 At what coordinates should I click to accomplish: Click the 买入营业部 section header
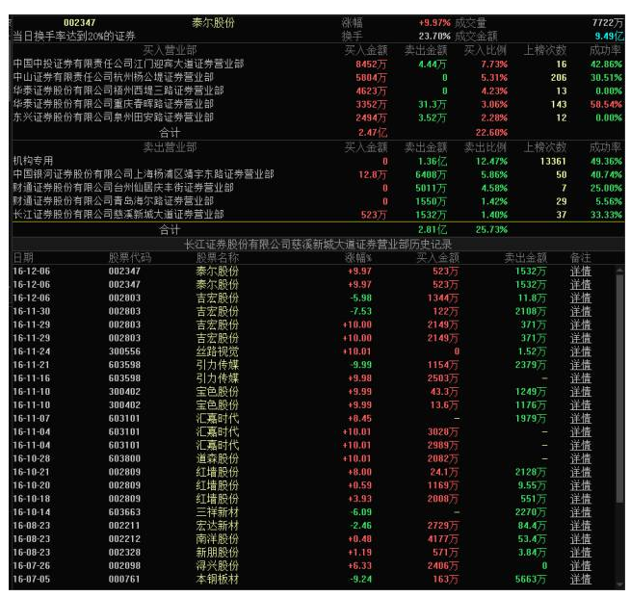pyautogui.click(x=170, y=50)
